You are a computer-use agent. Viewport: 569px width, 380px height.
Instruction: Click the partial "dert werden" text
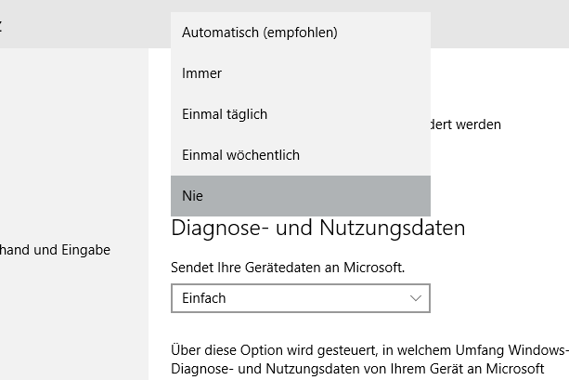[x=467, y=124]
